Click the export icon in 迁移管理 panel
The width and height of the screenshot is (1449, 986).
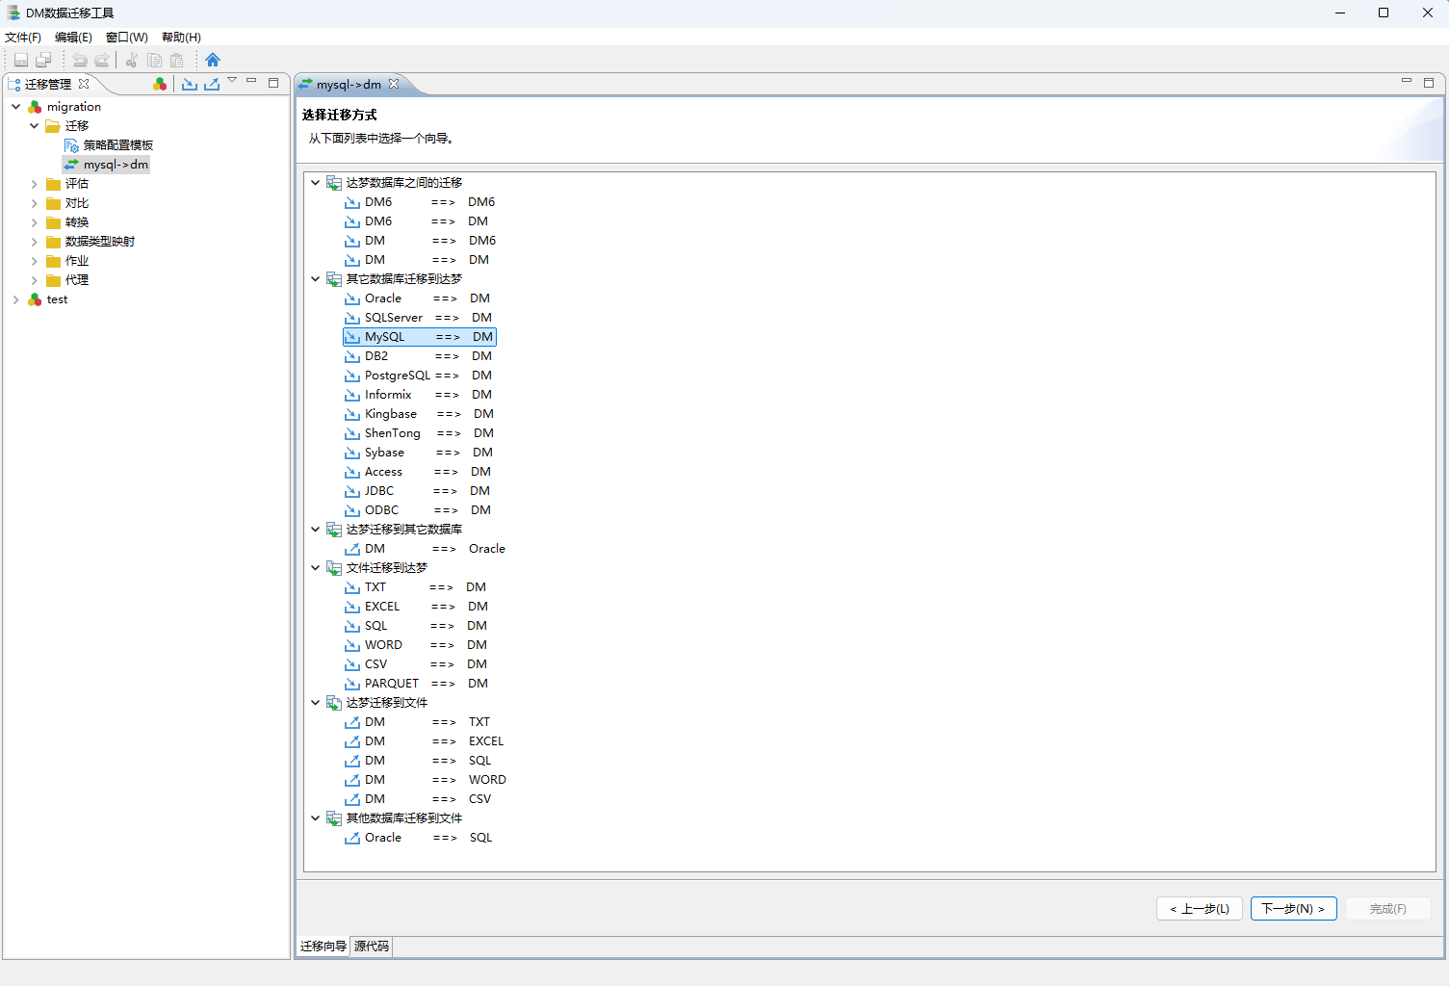pos(212,84)
